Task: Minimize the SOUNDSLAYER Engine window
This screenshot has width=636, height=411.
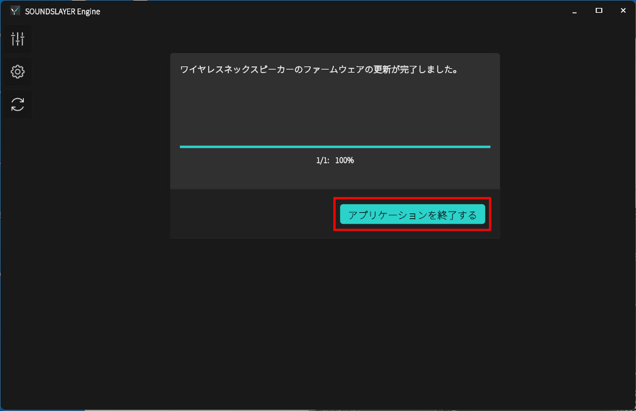Action: click(574, 11)
